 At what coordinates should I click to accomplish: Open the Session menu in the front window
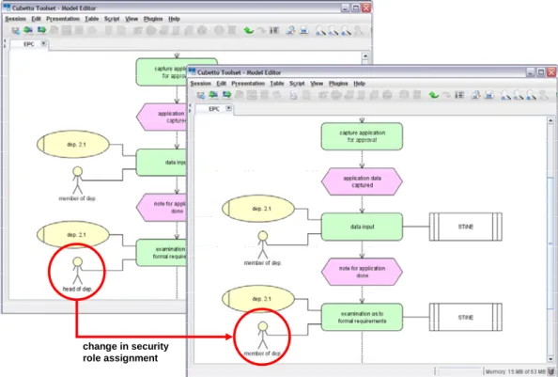(x=200, y=84)
